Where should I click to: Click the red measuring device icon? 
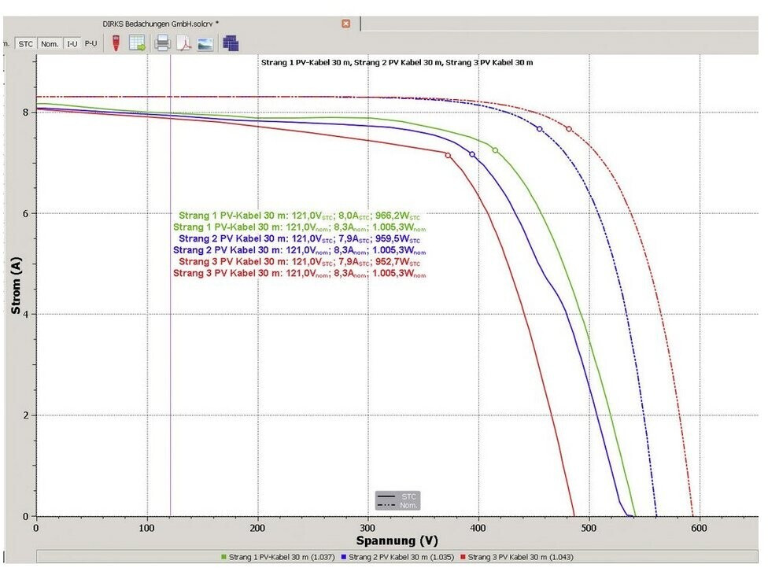116,43
